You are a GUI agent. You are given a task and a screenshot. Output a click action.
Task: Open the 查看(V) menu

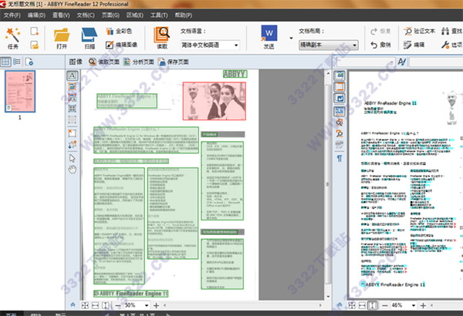tap(61, 15)
